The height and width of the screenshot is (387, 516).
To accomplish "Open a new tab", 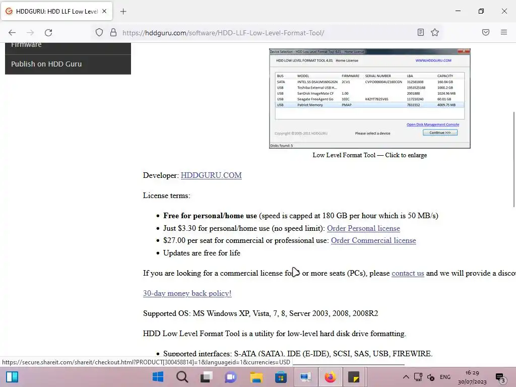I will point(123,12).
